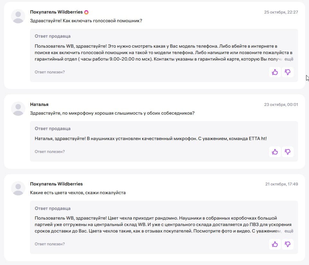This screenshot has width=309, height=265.
Task: Click the avatar of Покупатель Wildberries with emoji
Action: (x=18, y=16)
